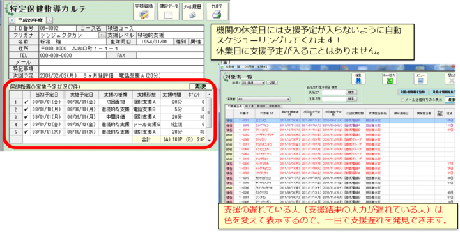Click 切替 button next to year dropdown

[x=272, y=82]
